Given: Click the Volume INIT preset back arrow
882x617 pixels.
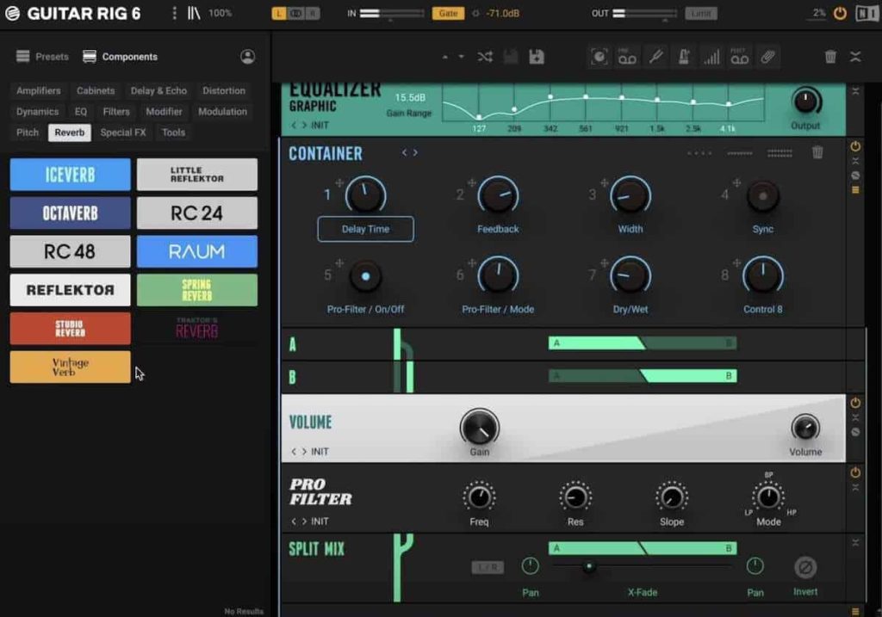Looking at the screenshot, I should pyautogui.click(x=292, y=451).
